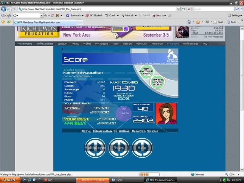This screenshot has width=244, height=183.
Task: Expand the Page dropdown menu
Action: pos(219,22)
